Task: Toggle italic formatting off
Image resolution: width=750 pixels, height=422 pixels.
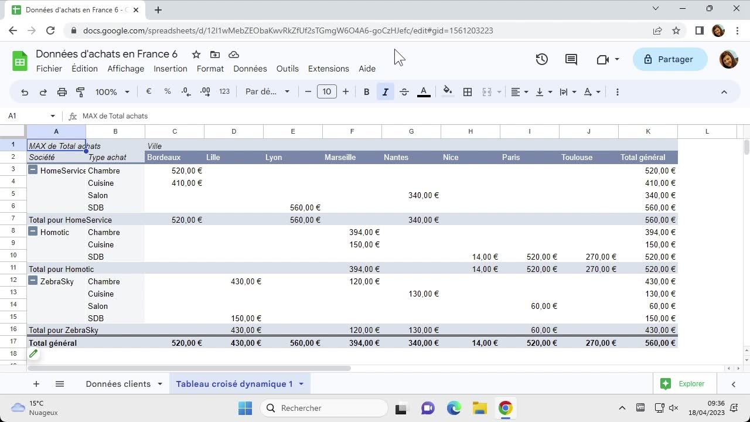Action: [385, 92]
